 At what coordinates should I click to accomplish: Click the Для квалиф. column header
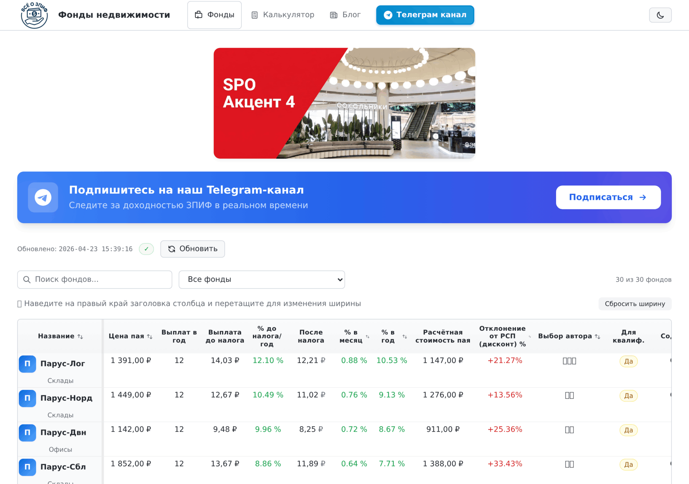628,336
